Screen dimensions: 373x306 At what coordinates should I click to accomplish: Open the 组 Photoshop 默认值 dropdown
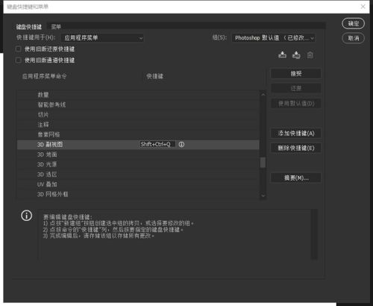click(274, 38)
